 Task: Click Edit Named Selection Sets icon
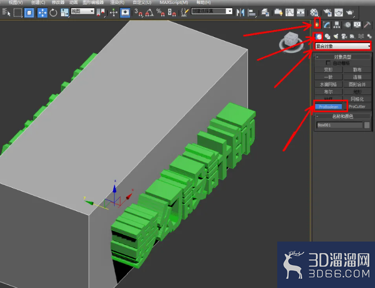185,12
